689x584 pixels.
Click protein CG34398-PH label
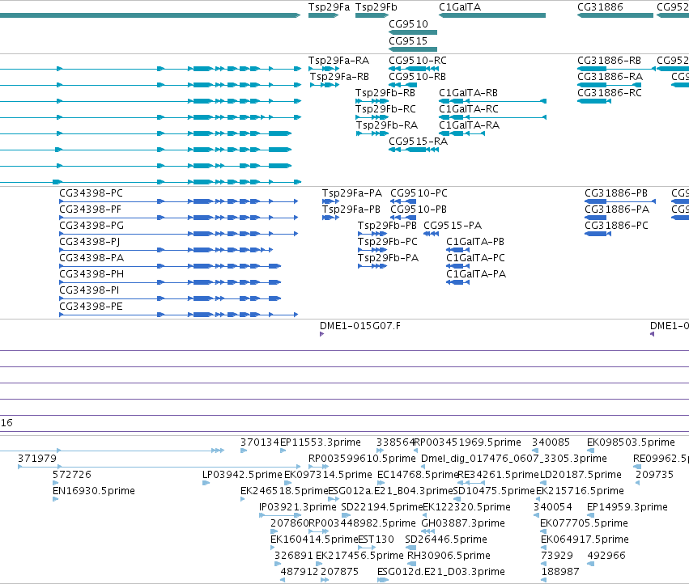(91, 274)
